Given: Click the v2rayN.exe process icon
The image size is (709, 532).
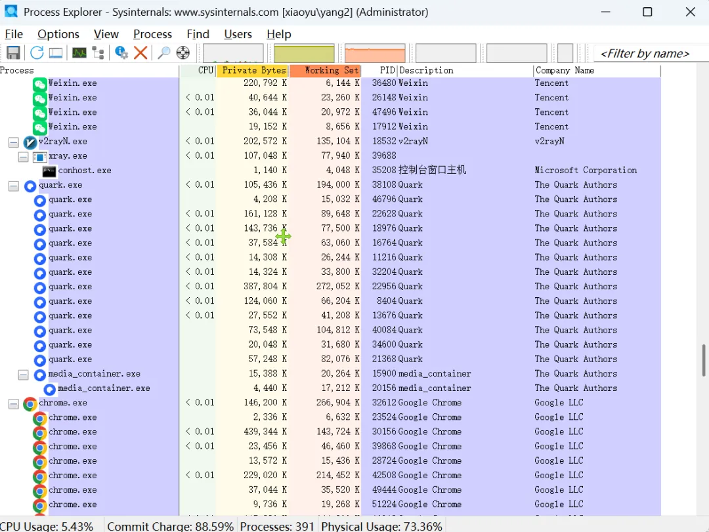Looking at the screenshot, I should (30, 142).
